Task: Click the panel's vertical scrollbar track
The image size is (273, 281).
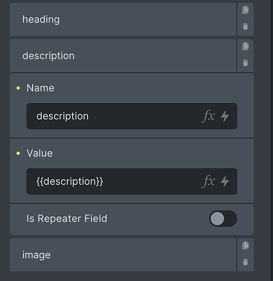Action: (x=271, y=140)
